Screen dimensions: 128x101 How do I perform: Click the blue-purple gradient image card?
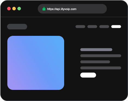coord(36,63)
